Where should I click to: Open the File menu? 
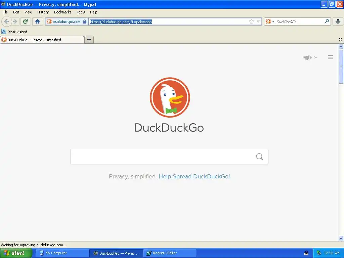click(5, 12)
